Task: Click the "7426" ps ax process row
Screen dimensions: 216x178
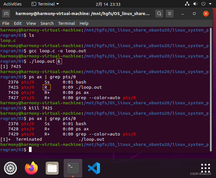Action: coord(48,93)
